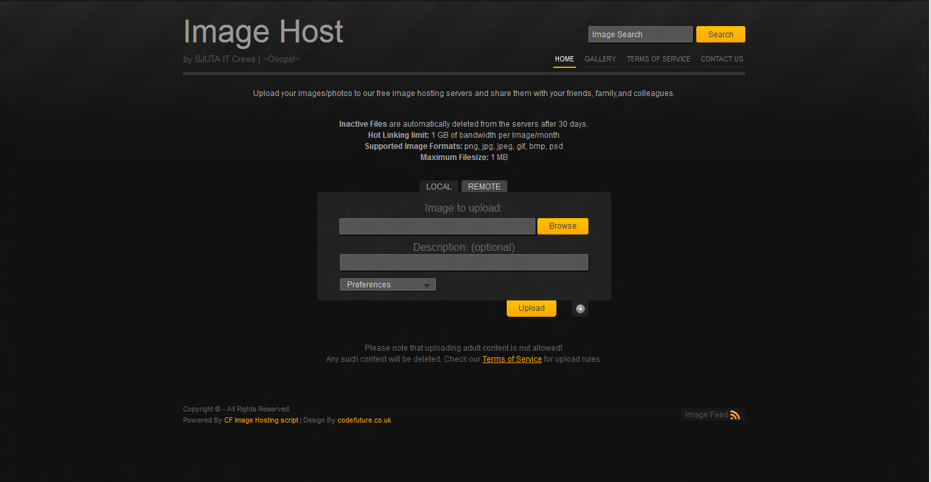
Task: Click the plus icon to add upload field
Action: pyautogui.click(x=580, y=308)
